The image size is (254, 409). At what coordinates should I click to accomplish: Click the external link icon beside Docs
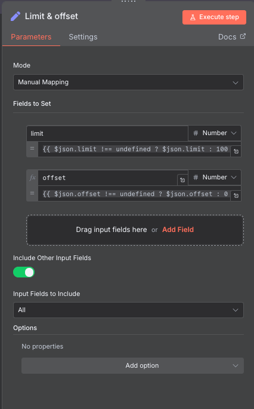click(243, 36)
